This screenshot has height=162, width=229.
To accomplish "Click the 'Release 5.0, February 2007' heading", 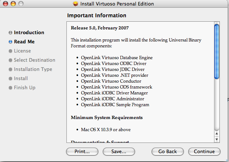I will (x=100, y=28).
